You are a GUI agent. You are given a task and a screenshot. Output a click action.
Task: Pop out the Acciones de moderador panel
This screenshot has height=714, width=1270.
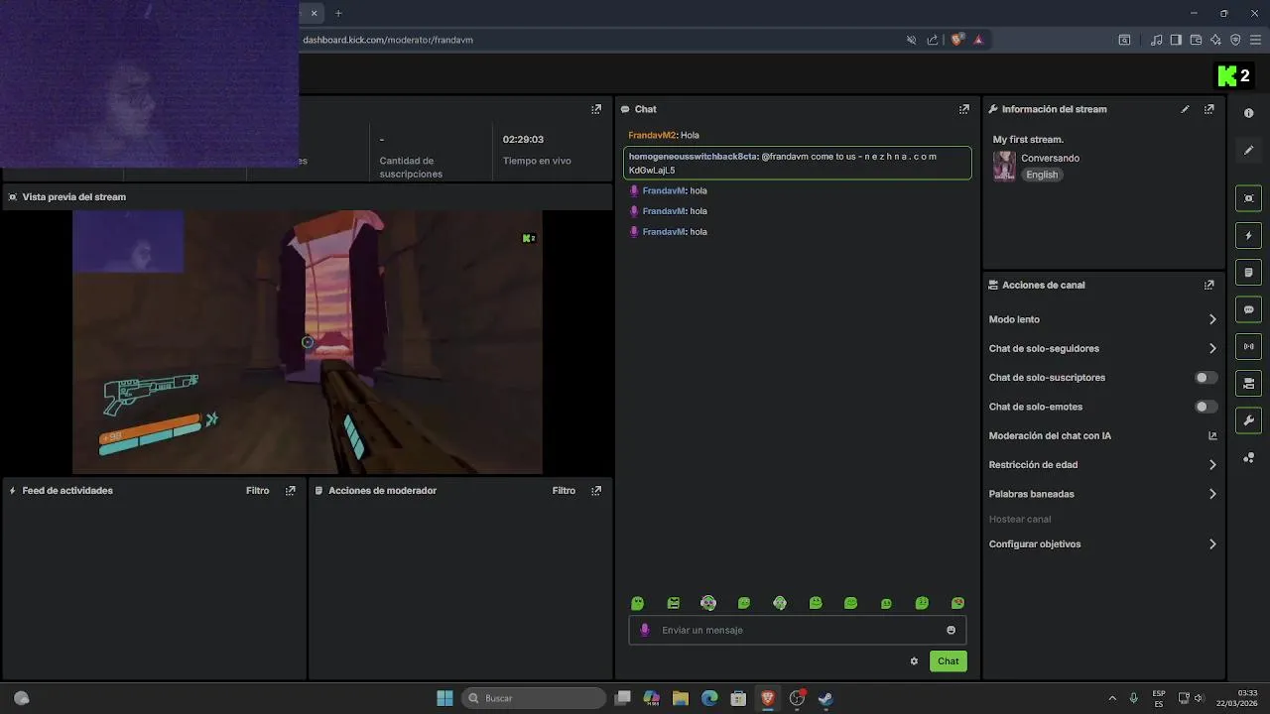tap(596, 490)
